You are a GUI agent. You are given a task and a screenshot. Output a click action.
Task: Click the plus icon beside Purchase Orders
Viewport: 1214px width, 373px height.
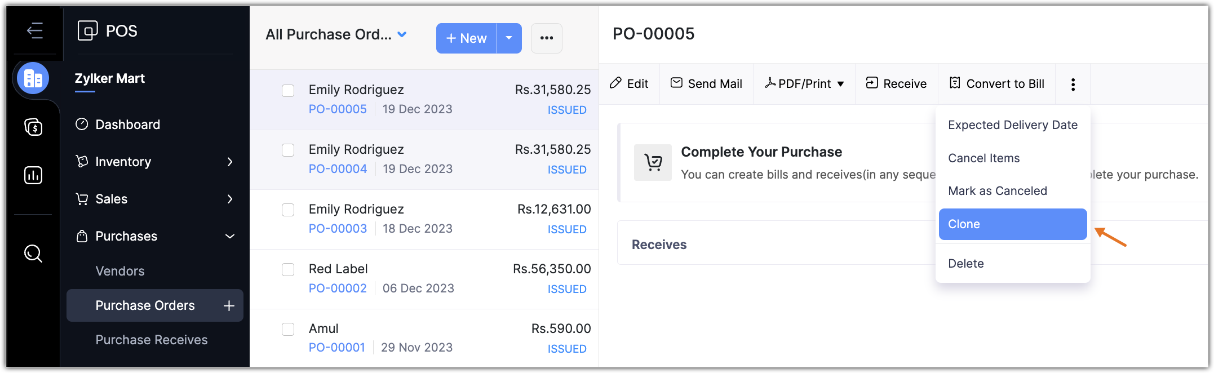(229, 305)
